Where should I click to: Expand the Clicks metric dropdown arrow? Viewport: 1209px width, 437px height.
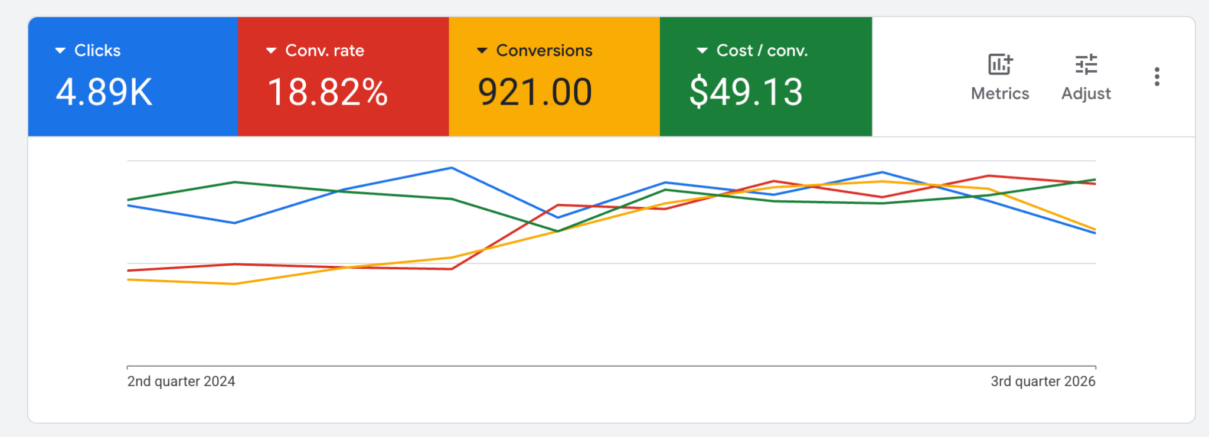(x=60, y=51)
